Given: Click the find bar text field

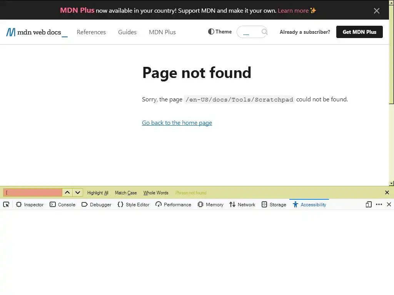Looking at the screenshot, I should point(33,193).
